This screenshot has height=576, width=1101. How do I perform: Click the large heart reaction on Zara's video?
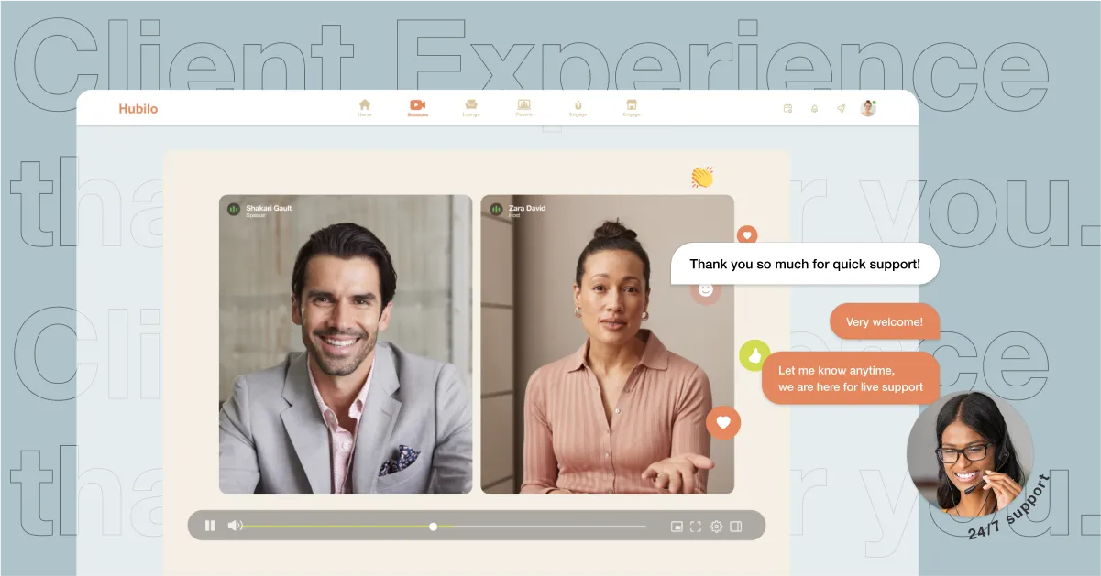click(723, 422)
